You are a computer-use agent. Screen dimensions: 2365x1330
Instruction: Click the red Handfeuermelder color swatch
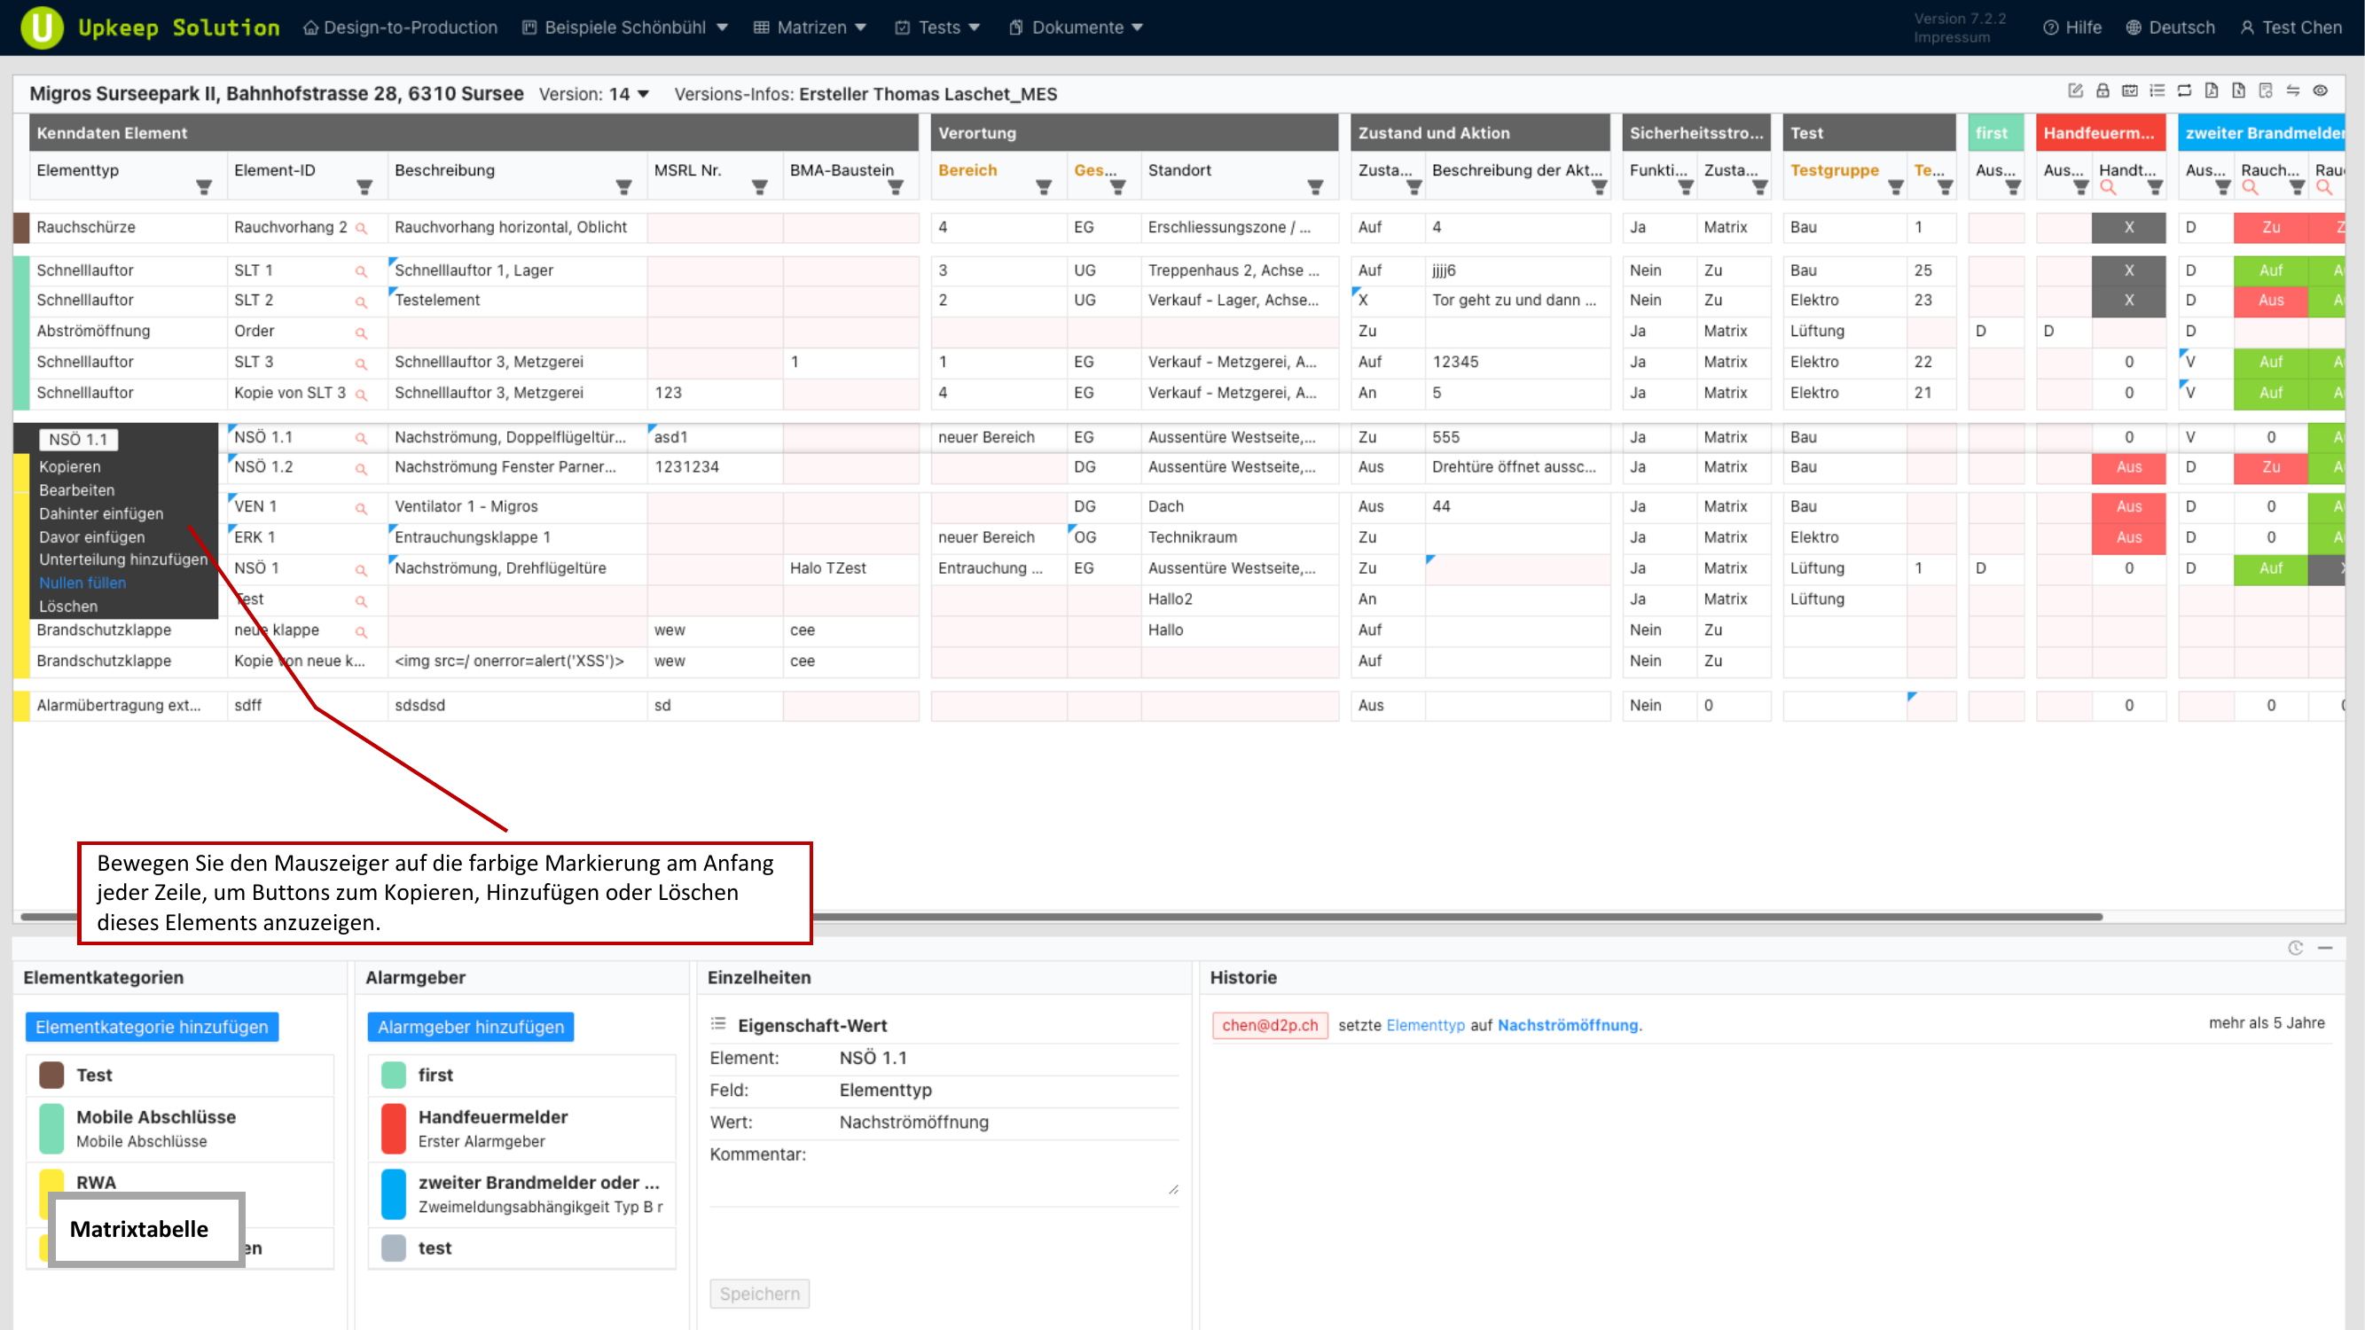click(393, 1128)
